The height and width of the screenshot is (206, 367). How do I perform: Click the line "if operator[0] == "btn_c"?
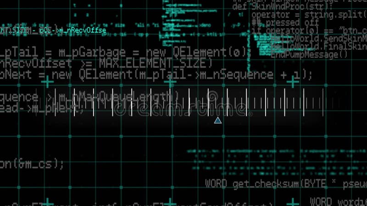tap(309, 30)
